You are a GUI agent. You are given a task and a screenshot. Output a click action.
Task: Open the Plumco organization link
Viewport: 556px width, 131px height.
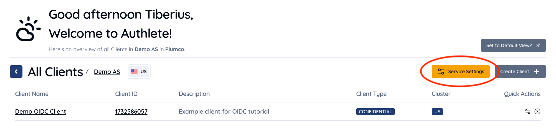[x=175, y=49]
